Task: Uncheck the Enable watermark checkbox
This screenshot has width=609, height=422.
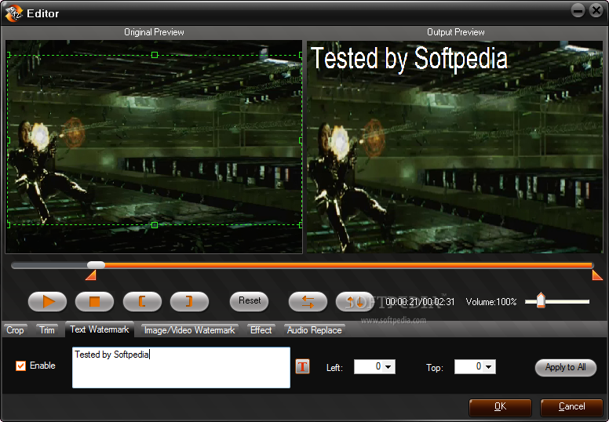Action: pos(20,366)
